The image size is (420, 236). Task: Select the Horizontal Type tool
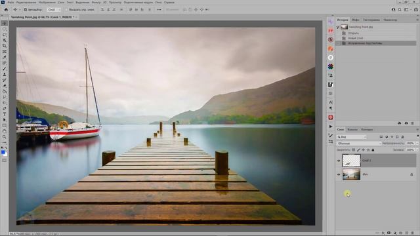pos(5,114)
